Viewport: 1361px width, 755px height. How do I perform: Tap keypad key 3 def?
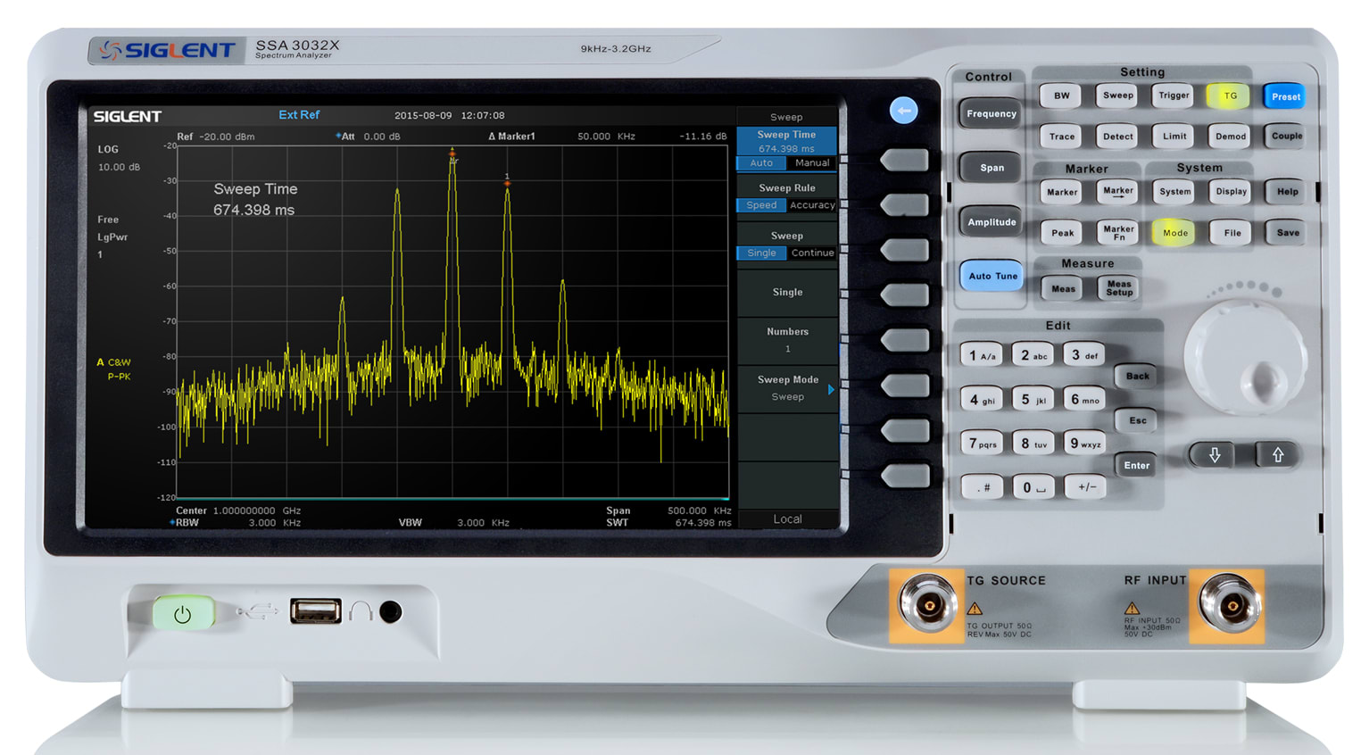click(x=1084, y=355)
